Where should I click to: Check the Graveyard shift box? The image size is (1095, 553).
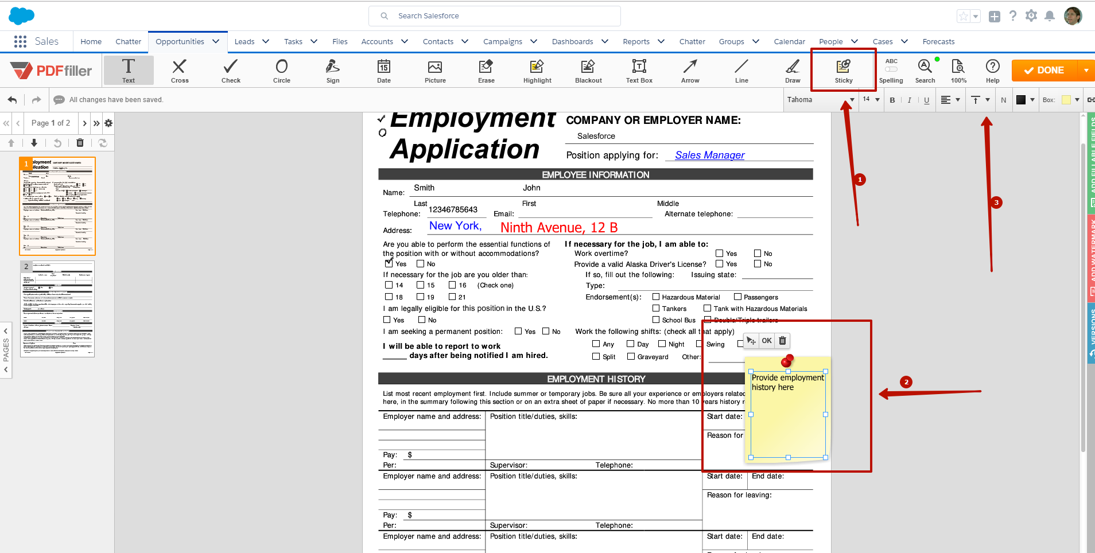point(631,356)
